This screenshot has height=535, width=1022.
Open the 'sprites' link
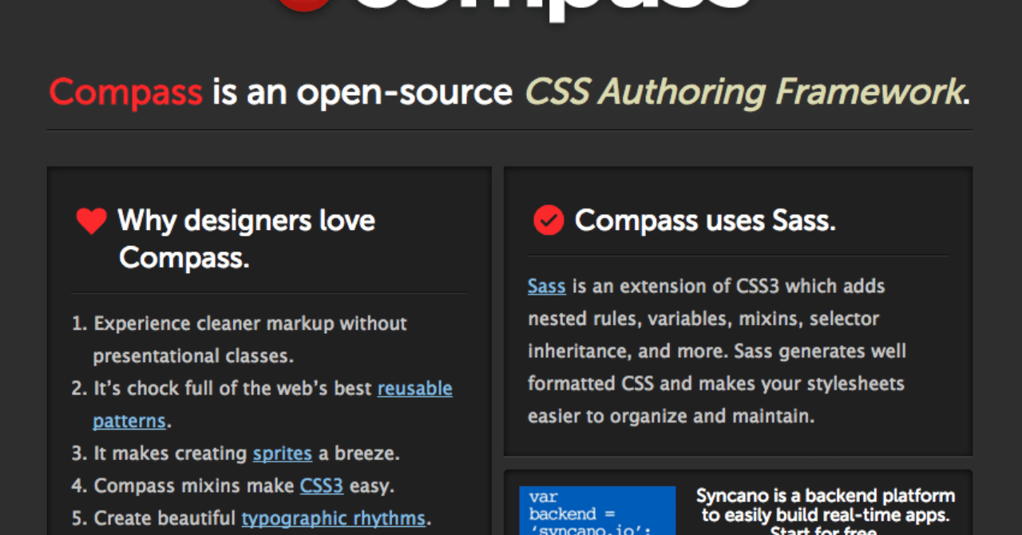coord(283,454)
